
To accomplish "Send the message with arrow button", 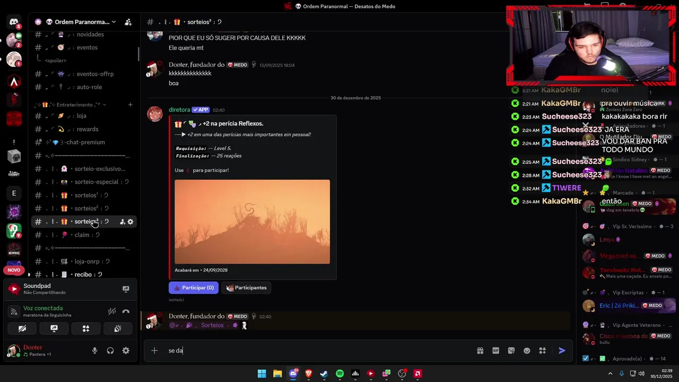I will click(562, 351).
